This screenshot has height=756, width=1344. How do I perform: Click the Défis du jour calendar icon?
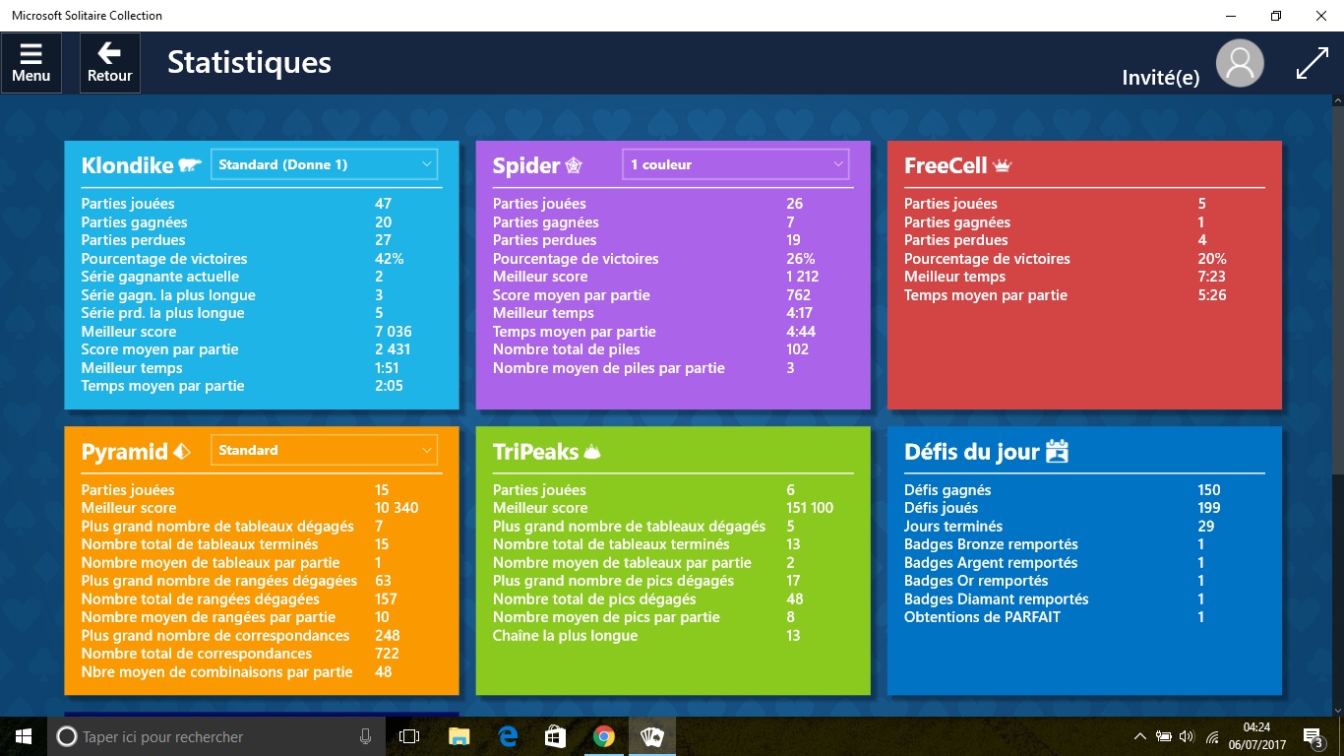[x=1057, y=452]
